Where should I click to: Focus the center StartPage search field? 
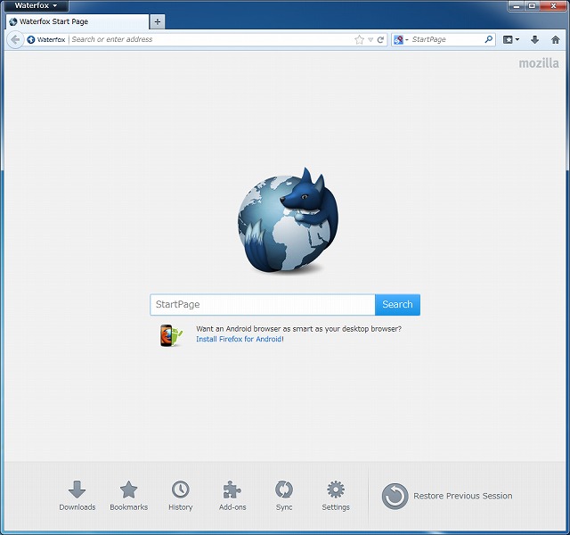point(263,305)
